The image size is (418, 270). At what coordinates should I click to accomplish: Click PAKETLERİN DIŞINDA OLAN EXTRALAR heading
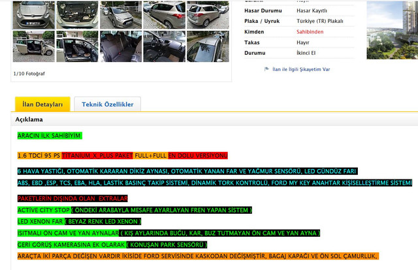72,199
